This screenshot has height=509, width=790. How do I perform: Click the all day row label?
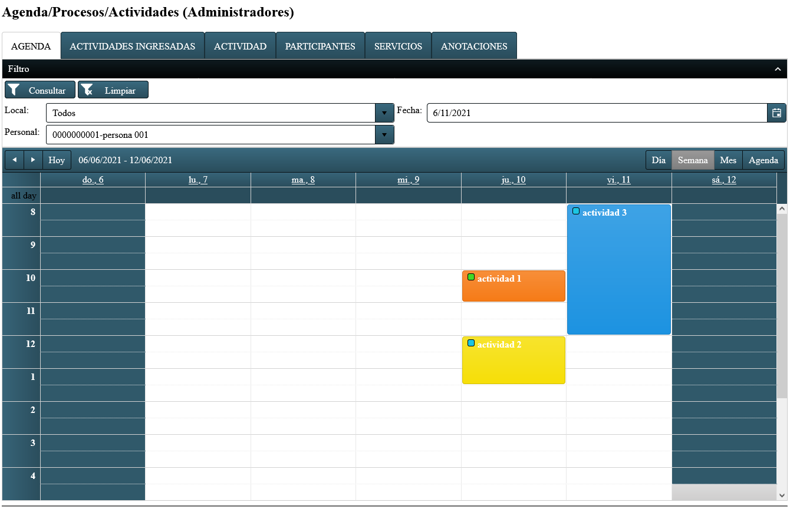point(24,196)
